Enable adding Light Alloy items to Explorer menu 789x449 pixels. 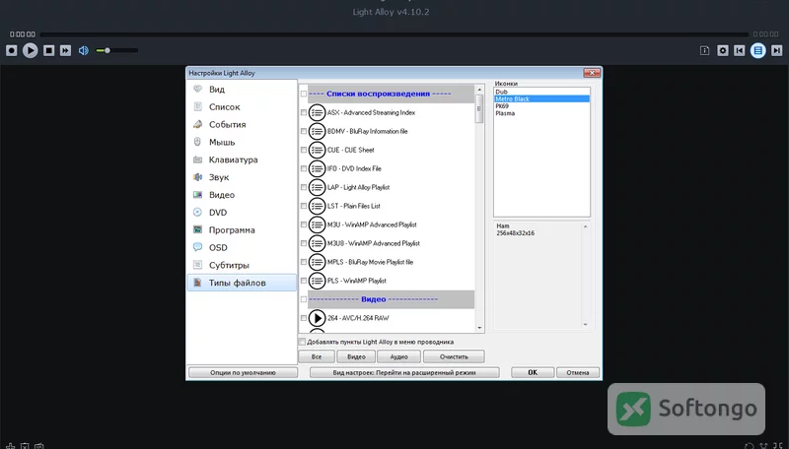[302, 342]
